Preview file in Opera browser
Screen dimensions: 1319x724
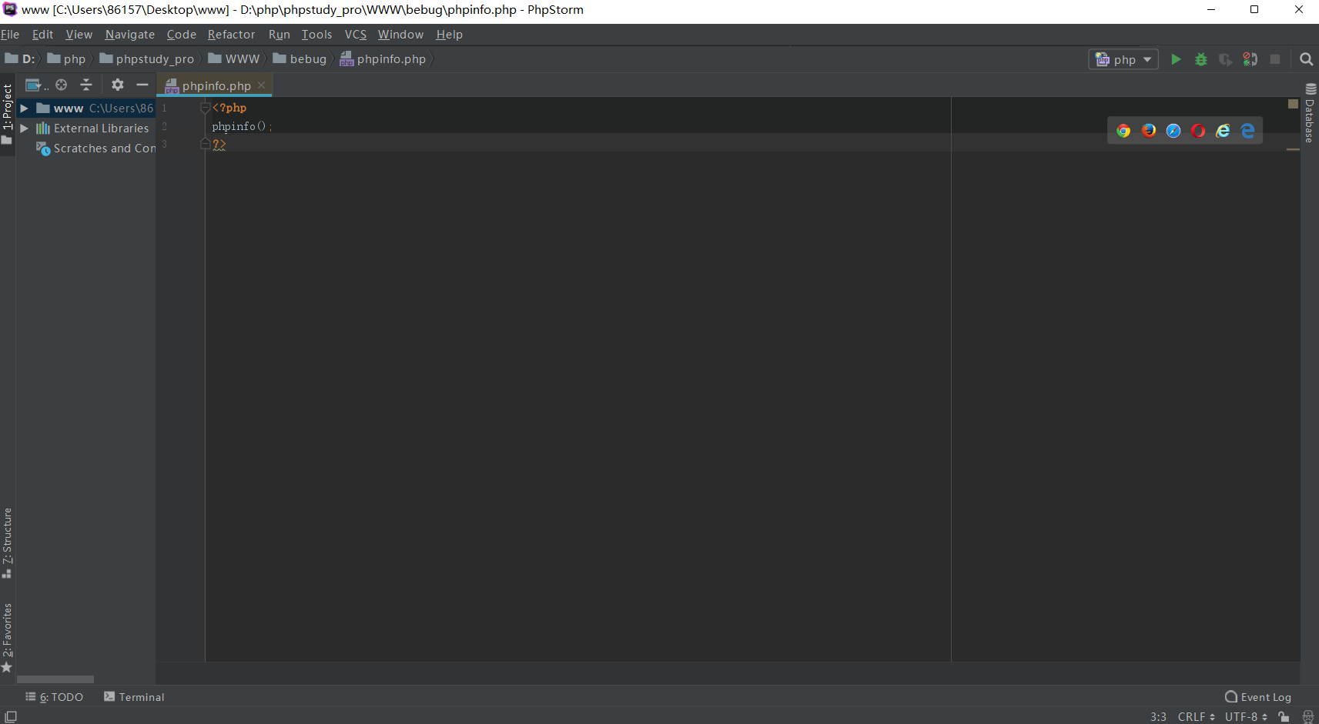[1198, 131]
